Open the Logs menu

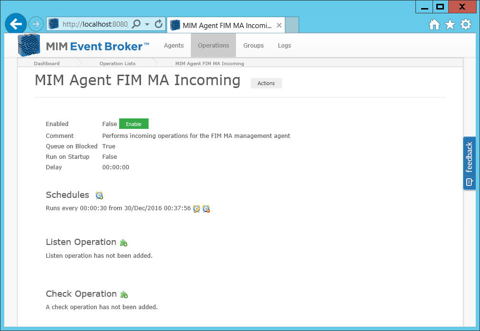pos(284,45)
